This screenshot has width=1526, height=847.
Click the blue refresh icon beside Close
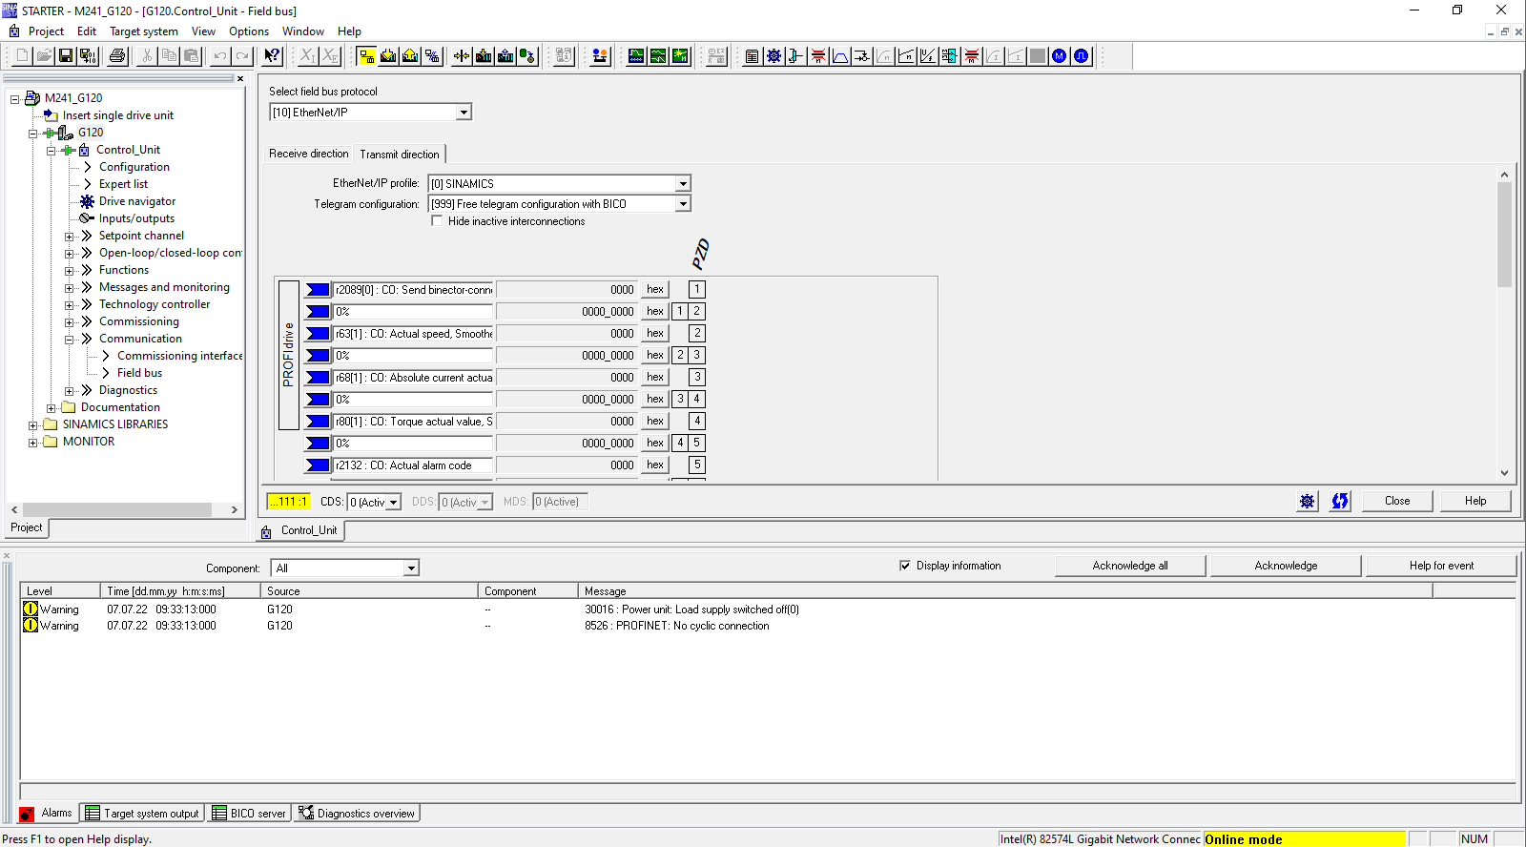point(1340,501)
